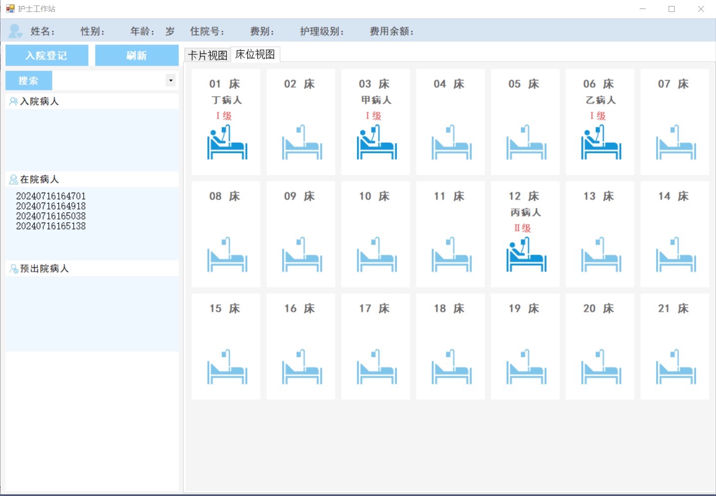Click the 入院病人 section header
The image size is (716, 496).
92,101
